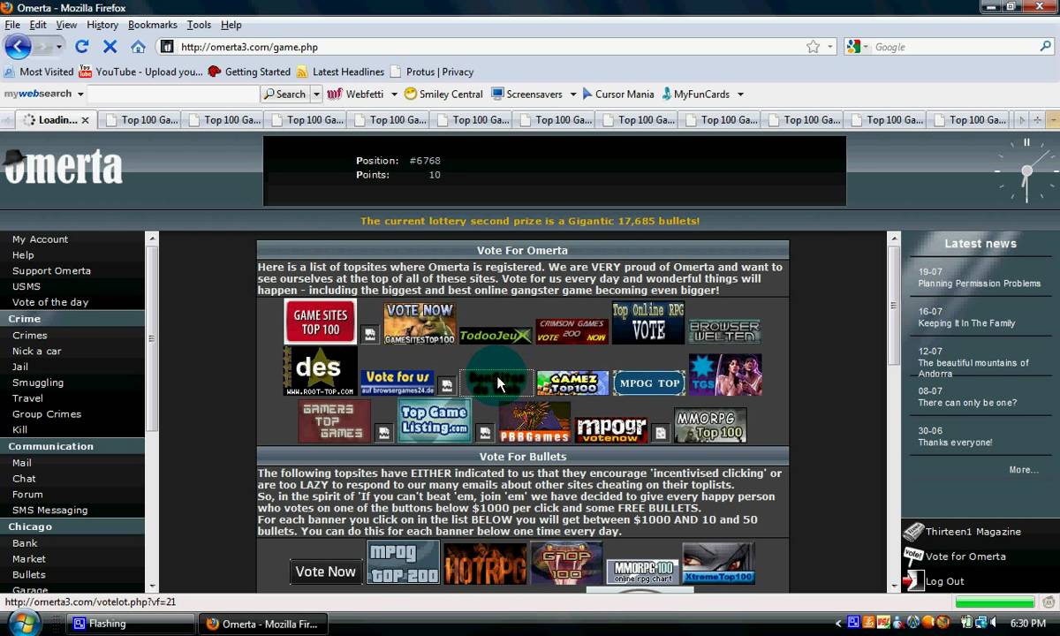Click the HOTRPG bullets banner
The image size is (1060, 636).
pyautogui.click(x=485, y=564)
